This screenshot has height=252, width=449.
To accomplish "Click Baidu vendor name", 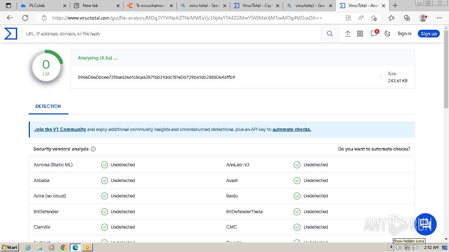I will [232, 196].
